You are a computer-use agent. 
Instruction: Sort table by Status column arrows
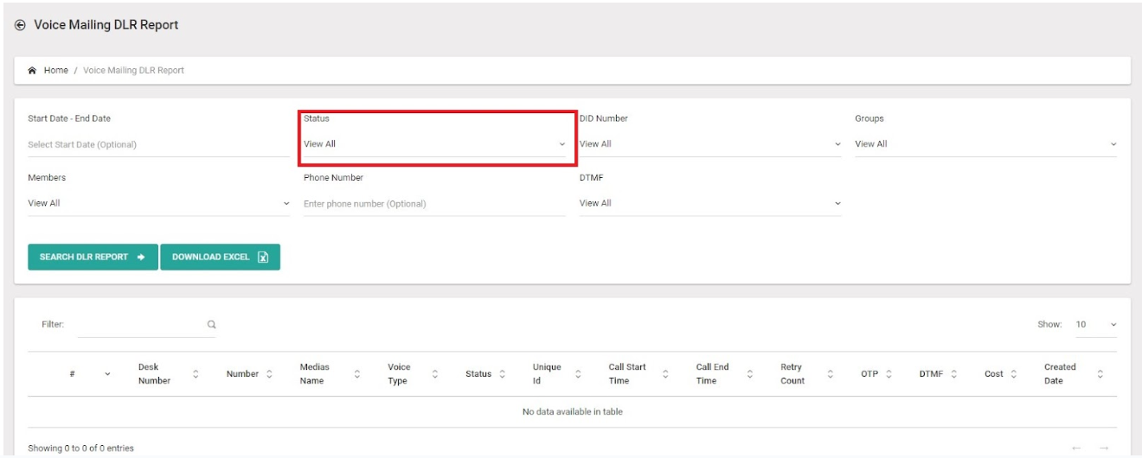502,374
